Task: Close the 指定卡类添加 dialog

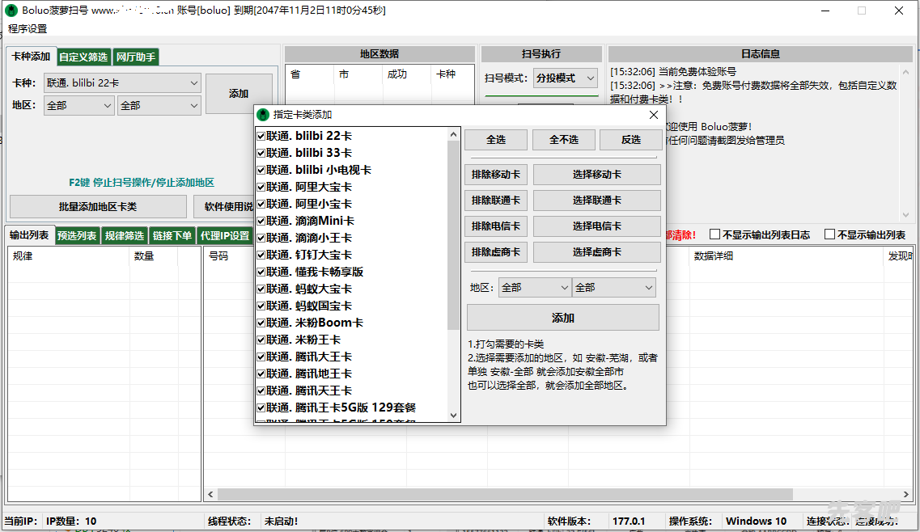Action: tap(652, 115)
